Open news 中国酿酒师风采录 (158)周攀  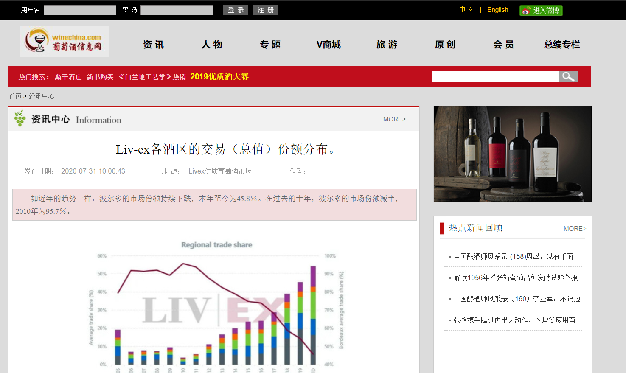pyautogui.click(x=514, y=256)
